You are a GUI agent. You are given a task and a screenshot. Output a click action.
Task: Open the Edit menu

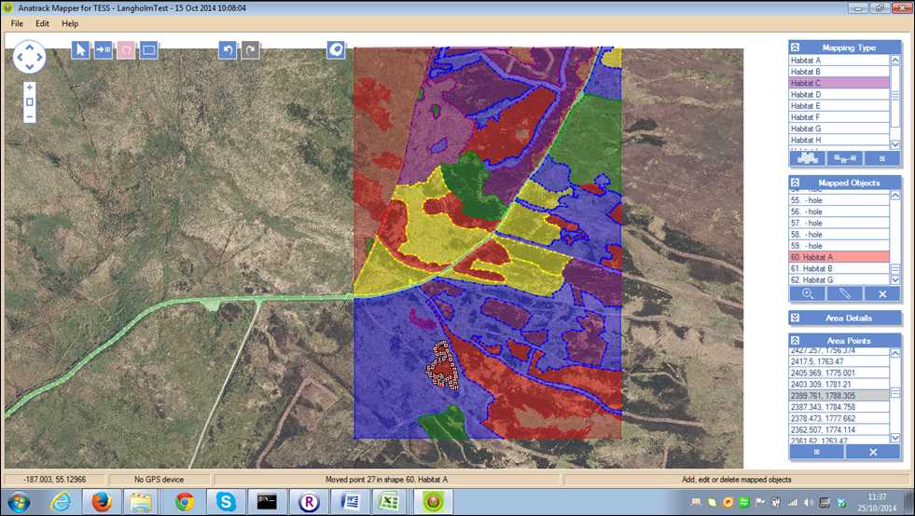[42, 23]
